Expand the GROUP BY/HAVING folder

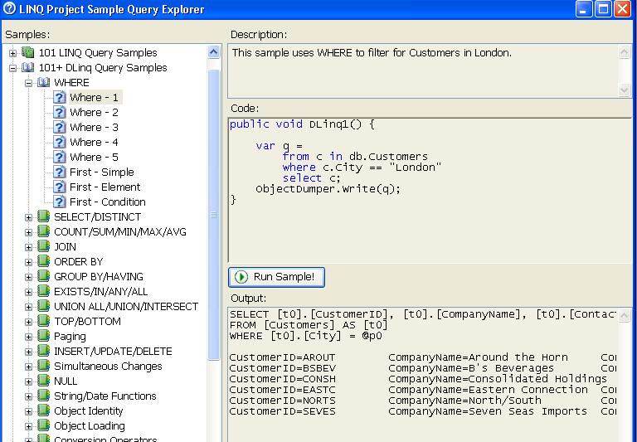pos(28,278)
